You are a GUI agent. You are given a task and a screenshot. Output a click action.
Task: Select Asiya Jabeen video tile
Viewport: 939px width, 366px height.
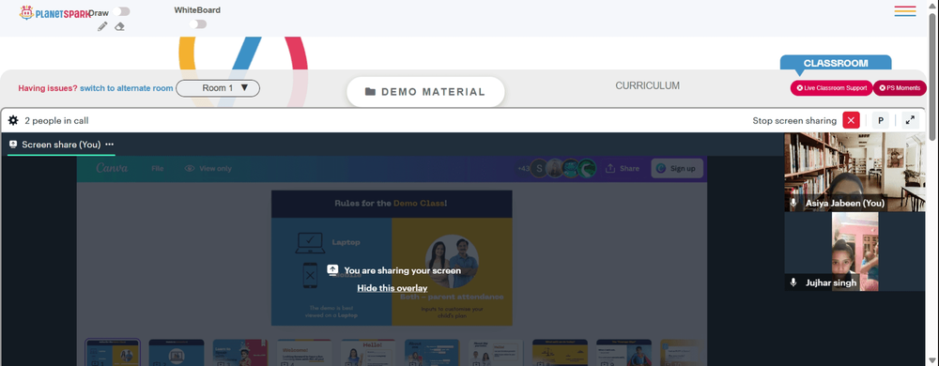coord(854,172)
